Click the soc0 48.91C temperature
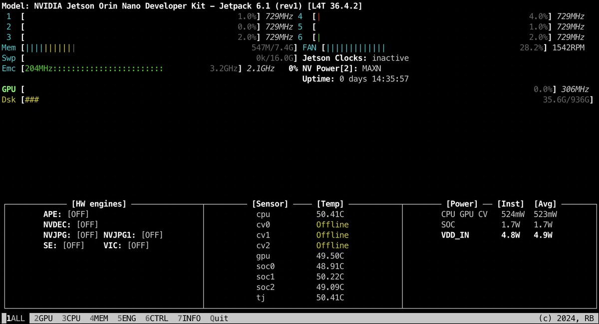599x324 pixels. (330, 267)
